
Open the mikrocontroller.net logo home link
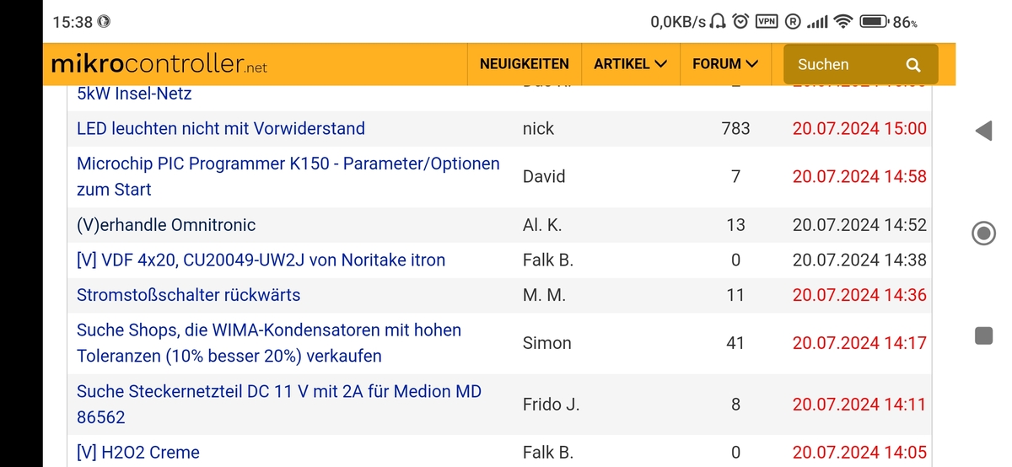[159, 64]
